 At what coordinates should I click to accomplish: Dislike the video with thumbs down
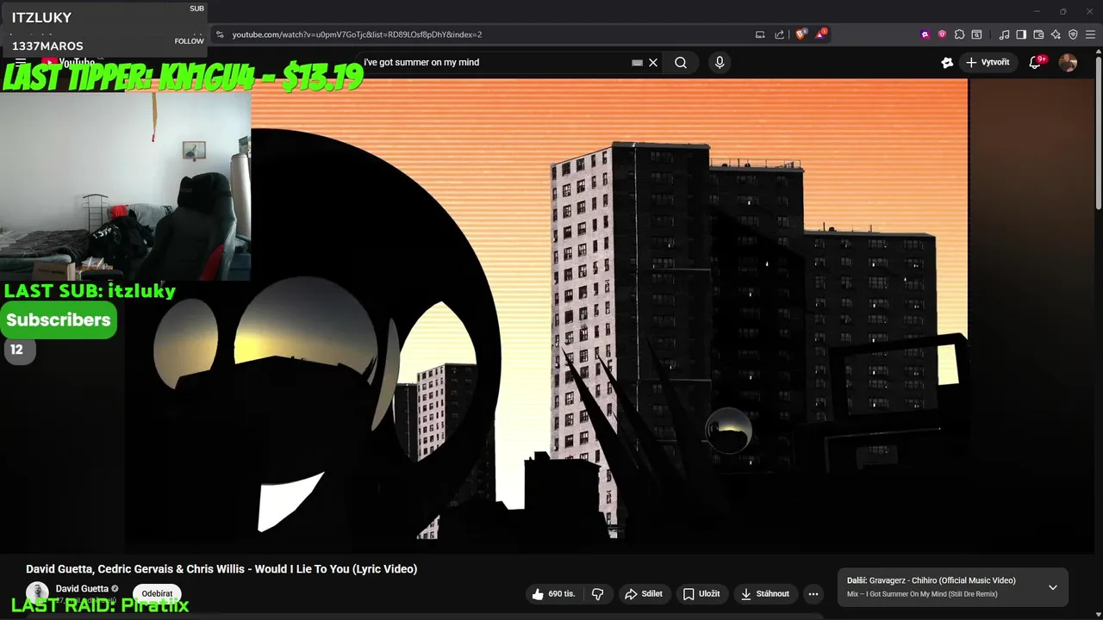tap(598, 593)
